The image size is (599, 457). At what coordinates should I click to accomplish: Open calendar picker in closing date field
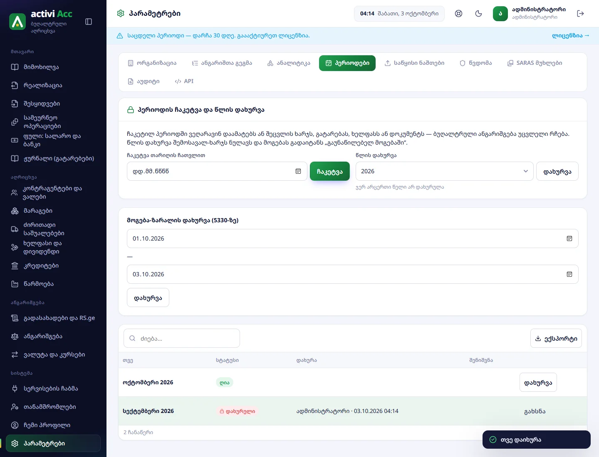[x=298, y=171]
